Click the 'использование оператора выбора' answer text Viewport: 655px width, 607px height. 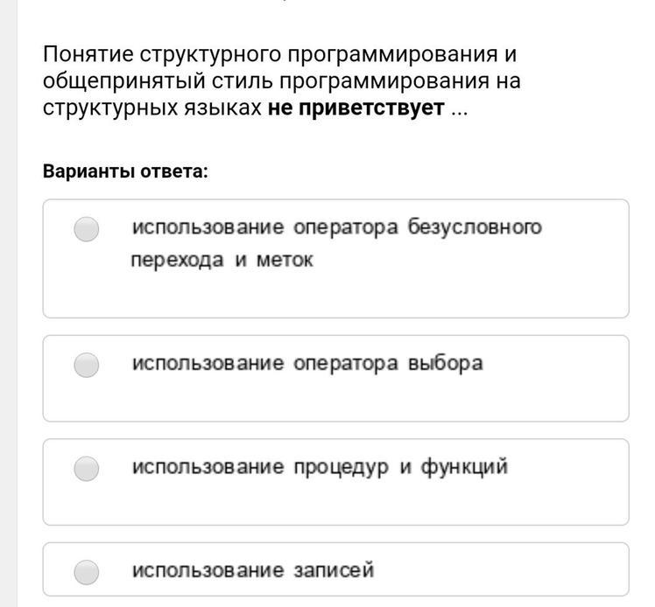tap(306, 363)
